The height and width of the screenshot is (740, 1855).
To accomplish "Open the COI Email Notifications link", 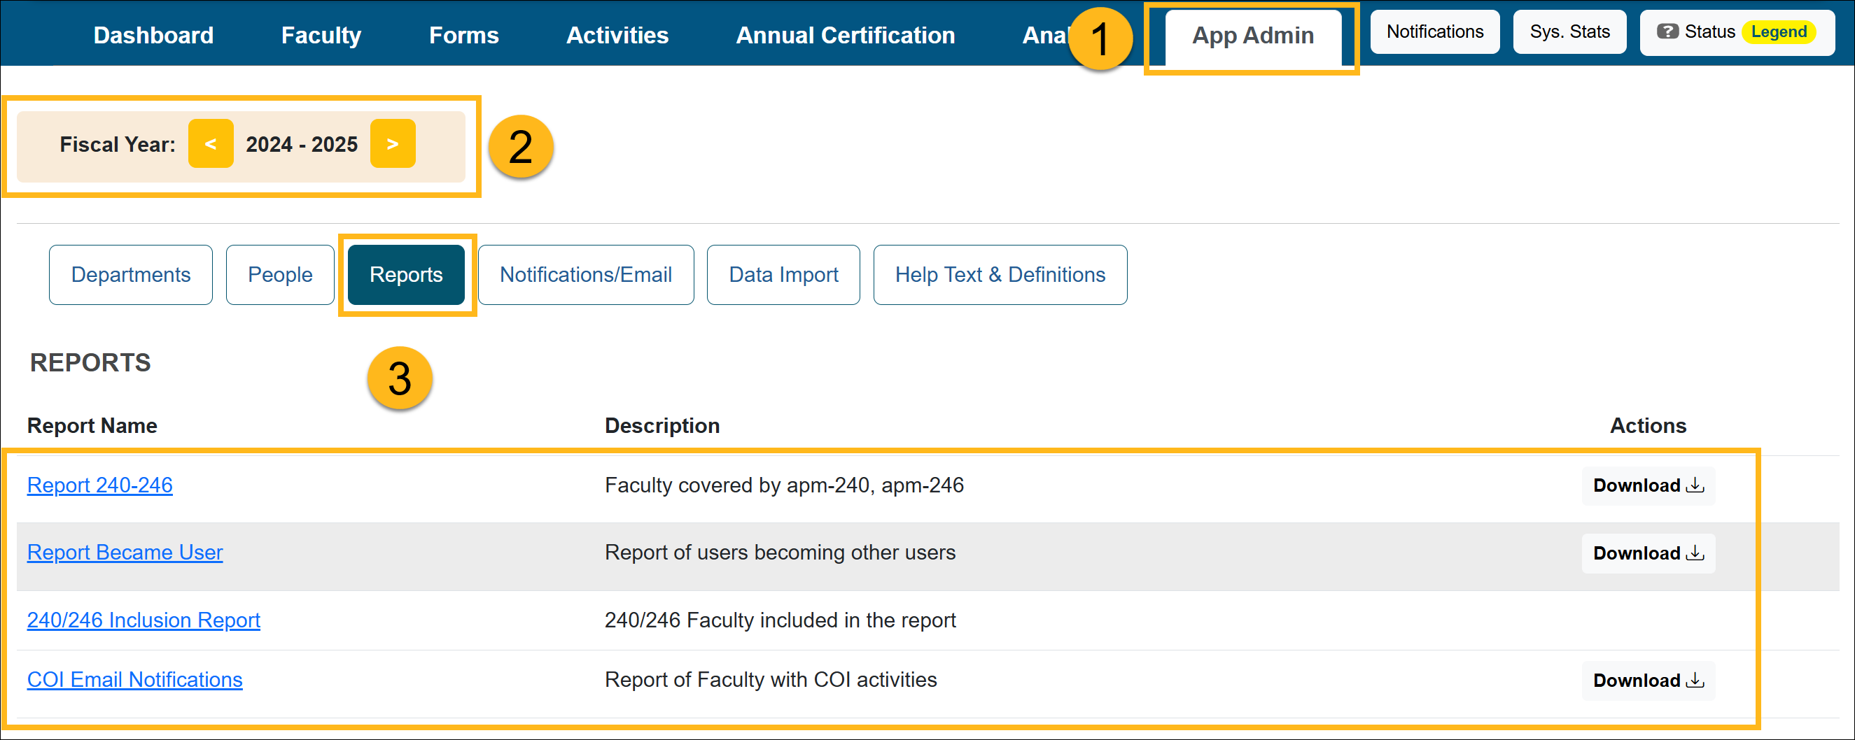I will pyautogui.click(x=134, y=680).
